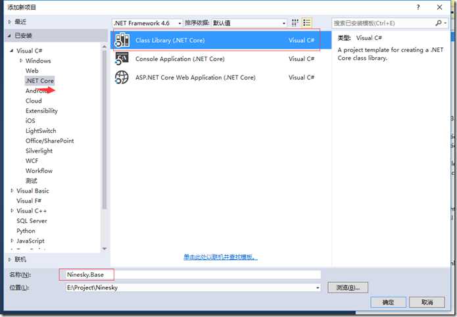457x317 pixels.
Task: Click the tree scrollbar down arrow
Action: (105, 249)
